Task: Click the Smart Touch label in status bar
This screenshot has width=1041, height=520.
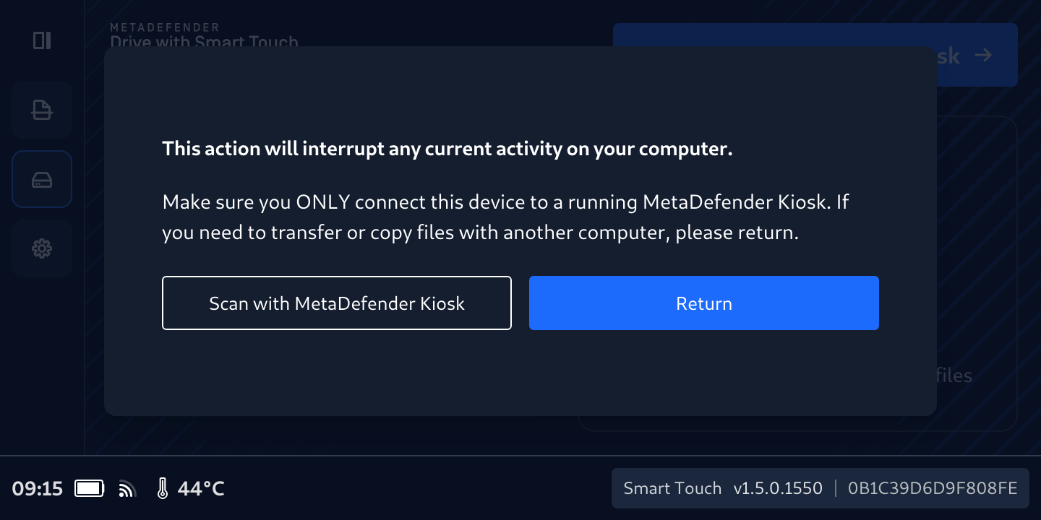Action: (672, 489)
